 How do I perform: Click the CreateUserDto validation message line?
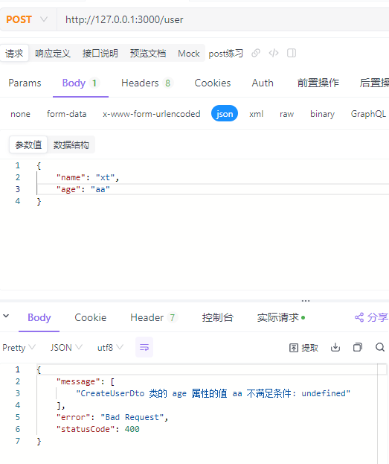click(213, 393)
